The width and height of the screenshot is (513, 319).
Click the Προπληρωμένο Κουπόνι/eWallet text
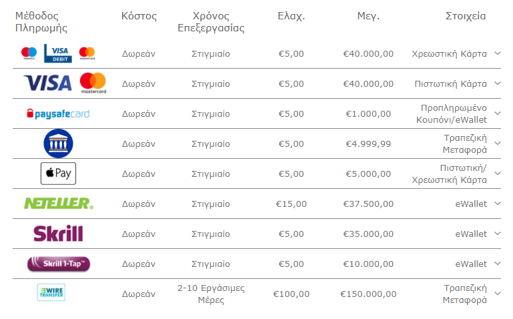coord(452,114)
